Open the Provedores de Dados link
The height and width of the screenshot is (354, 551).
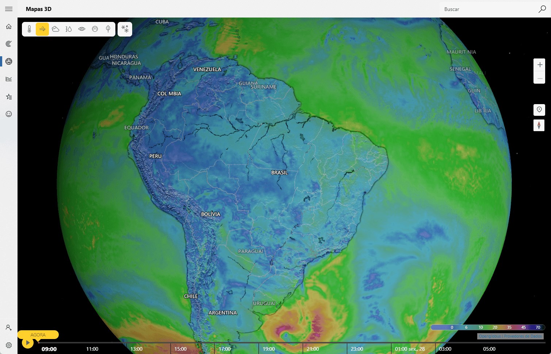click(x=523, y=336)
